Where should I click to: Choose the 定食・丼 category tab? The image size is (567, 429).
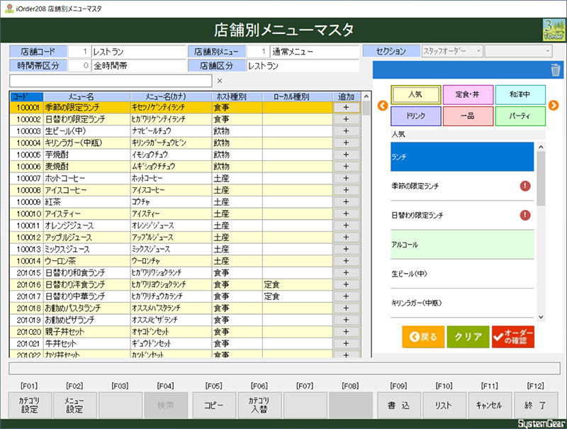pos(468,94)
